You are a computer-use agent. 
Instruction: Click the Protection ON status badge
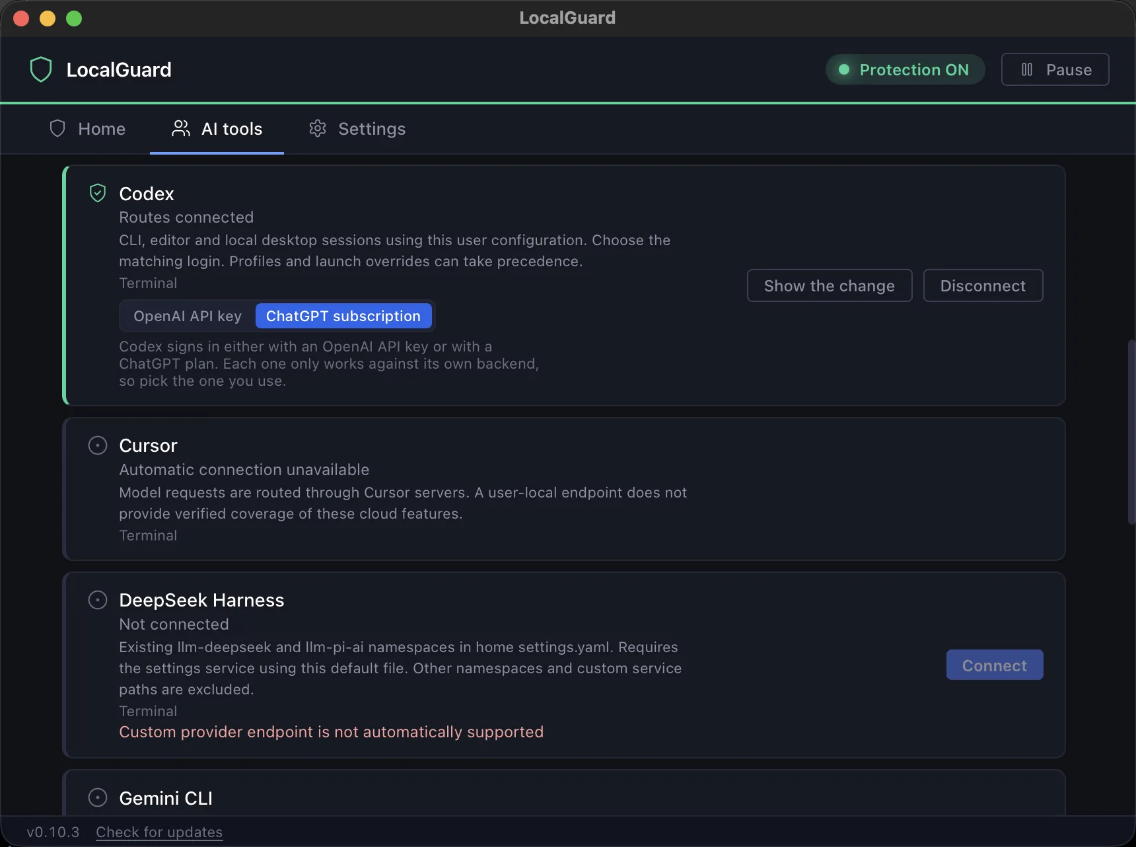(x=905, y=69)
